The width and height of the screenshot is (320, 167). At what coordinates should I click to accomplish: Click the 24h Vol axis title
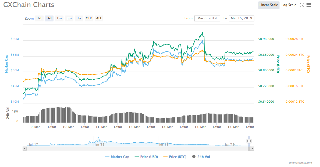tap(8, 113)
